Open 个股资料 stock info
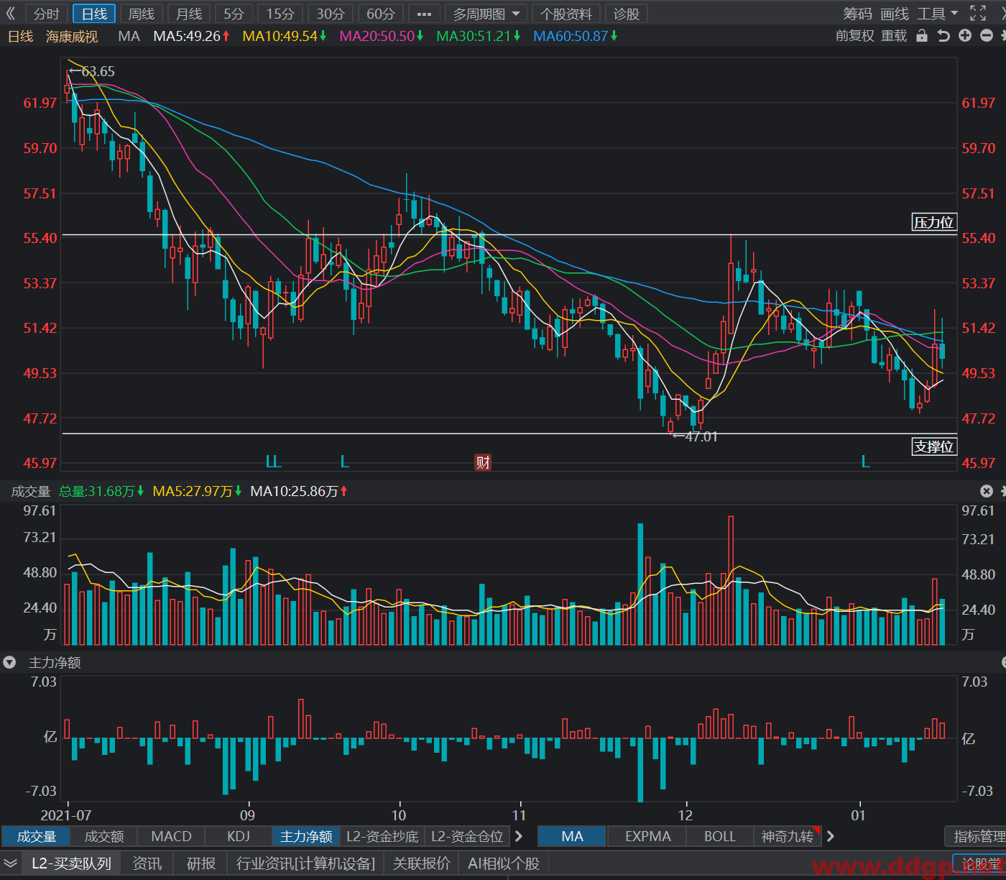Image resolution: width=1006 pixels, height=880 pixels. coord(566,14)
